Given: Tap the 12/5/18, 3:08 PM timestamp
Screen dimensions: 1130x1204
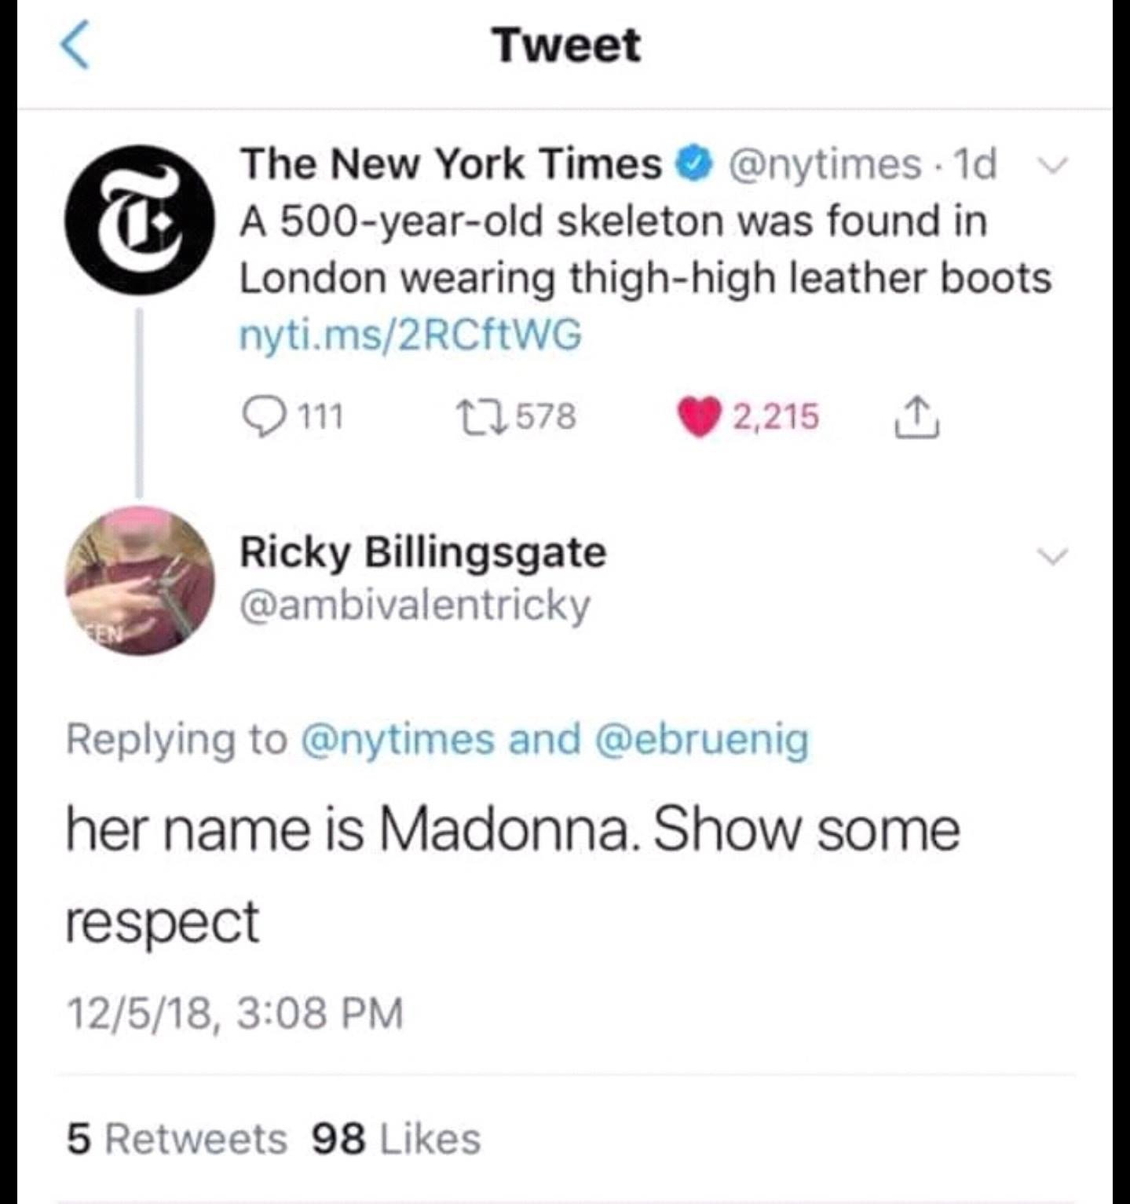Looking at the screenshot, I should coord(235,1013).
